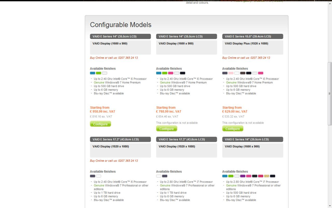Click the Genuine link on the £629.00 model
The image size is (332, 208).
(x=231, y=82)
